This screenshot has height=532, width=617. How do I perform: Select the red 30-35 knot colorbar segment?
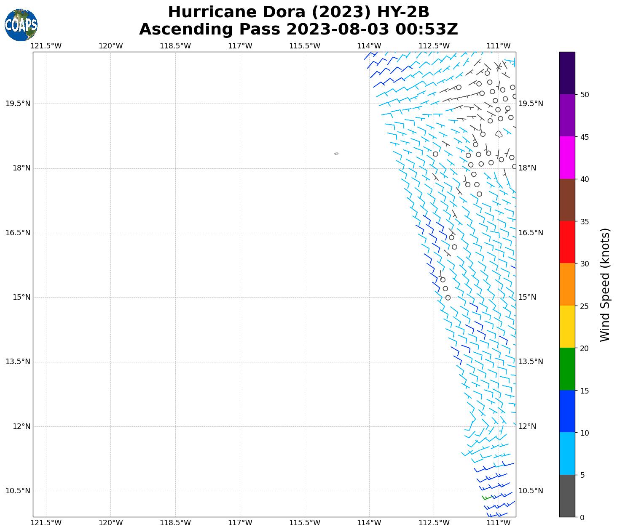coord(567,242)
